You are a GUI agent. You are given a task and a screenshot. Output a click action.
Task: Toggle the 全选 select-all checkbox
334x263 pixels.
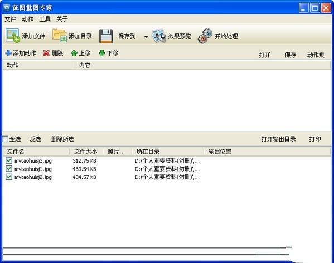pyautogui.click(x=6, y=139)
